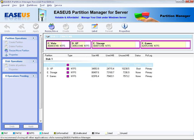Screen dimensions: 194x140
Task: Click the Undo button at sidebar bottom
Action: (x=12, y=126)
